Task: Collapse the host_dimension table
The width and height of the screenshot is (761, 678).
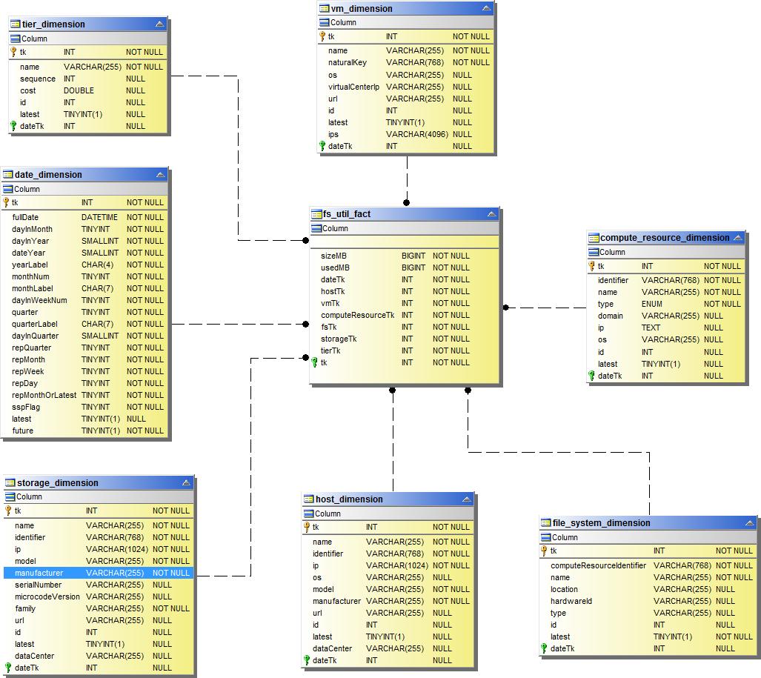Action: tap(467, 499)
